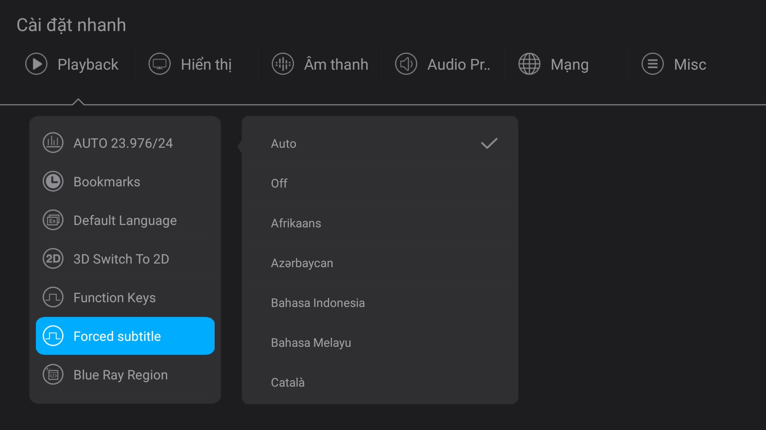Viewport: 766px width, 430px height.
Task: Click the Misc list icon
Action: pyautogui.click(x=653, y=64)
